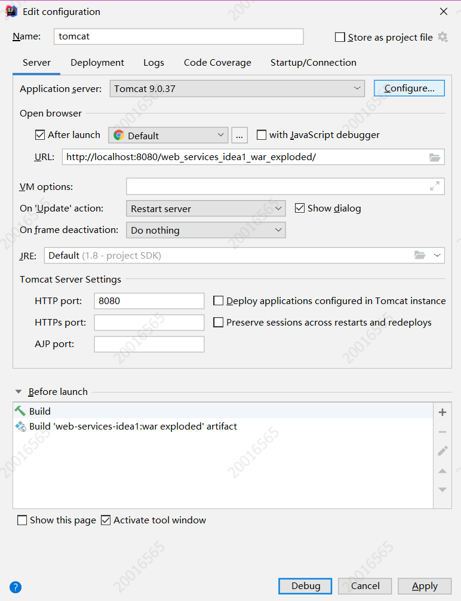Image resolution: width=461 pixels, height=601 pixels.
Task: Select the Build row in Before launch list
Action: tap(223, 411)
